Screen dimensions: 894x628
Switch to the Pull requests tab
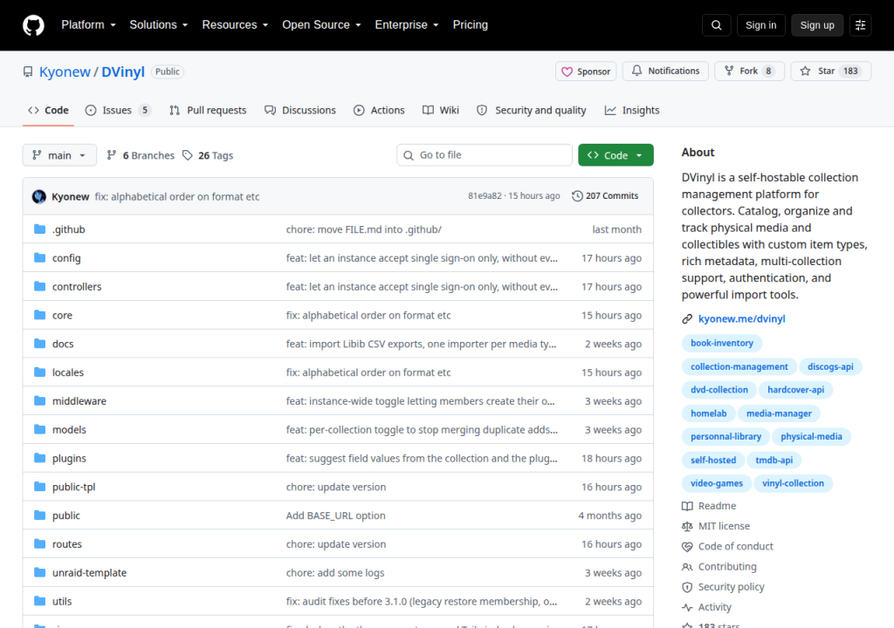point(208,110)
